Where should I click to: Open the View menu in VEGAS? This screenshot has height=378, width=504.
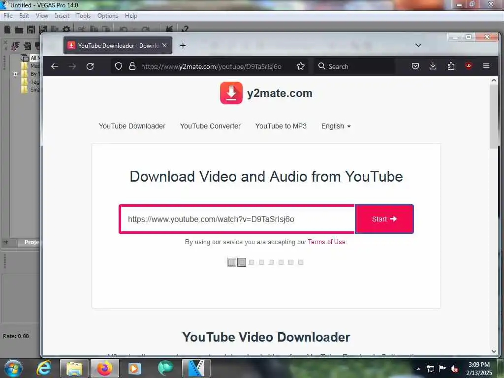42,16
